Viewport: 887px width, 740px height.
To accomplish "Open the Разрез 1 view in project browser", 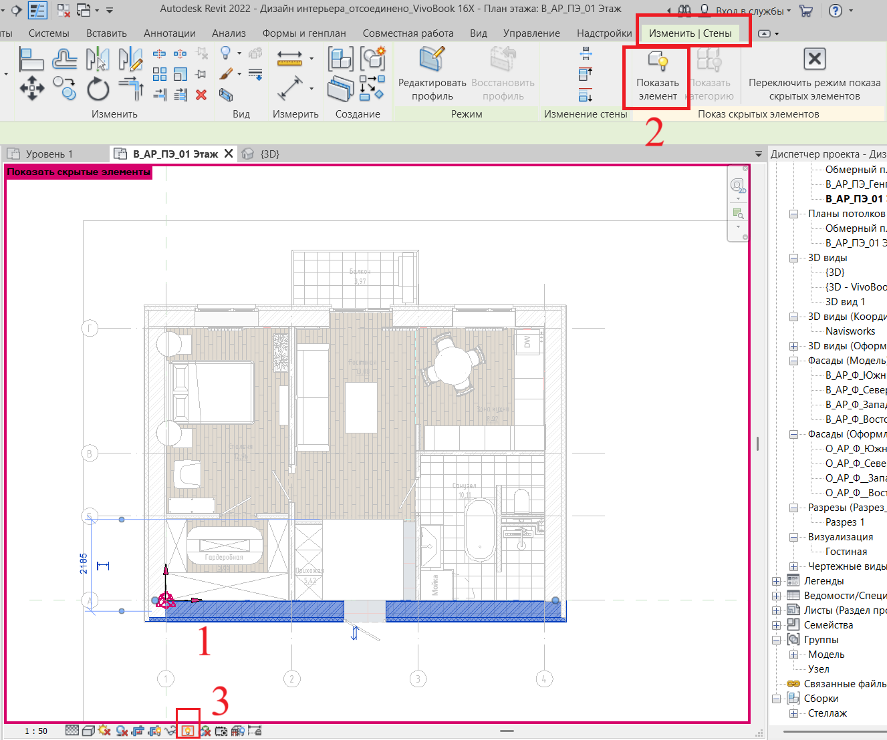I will (845, 522).
